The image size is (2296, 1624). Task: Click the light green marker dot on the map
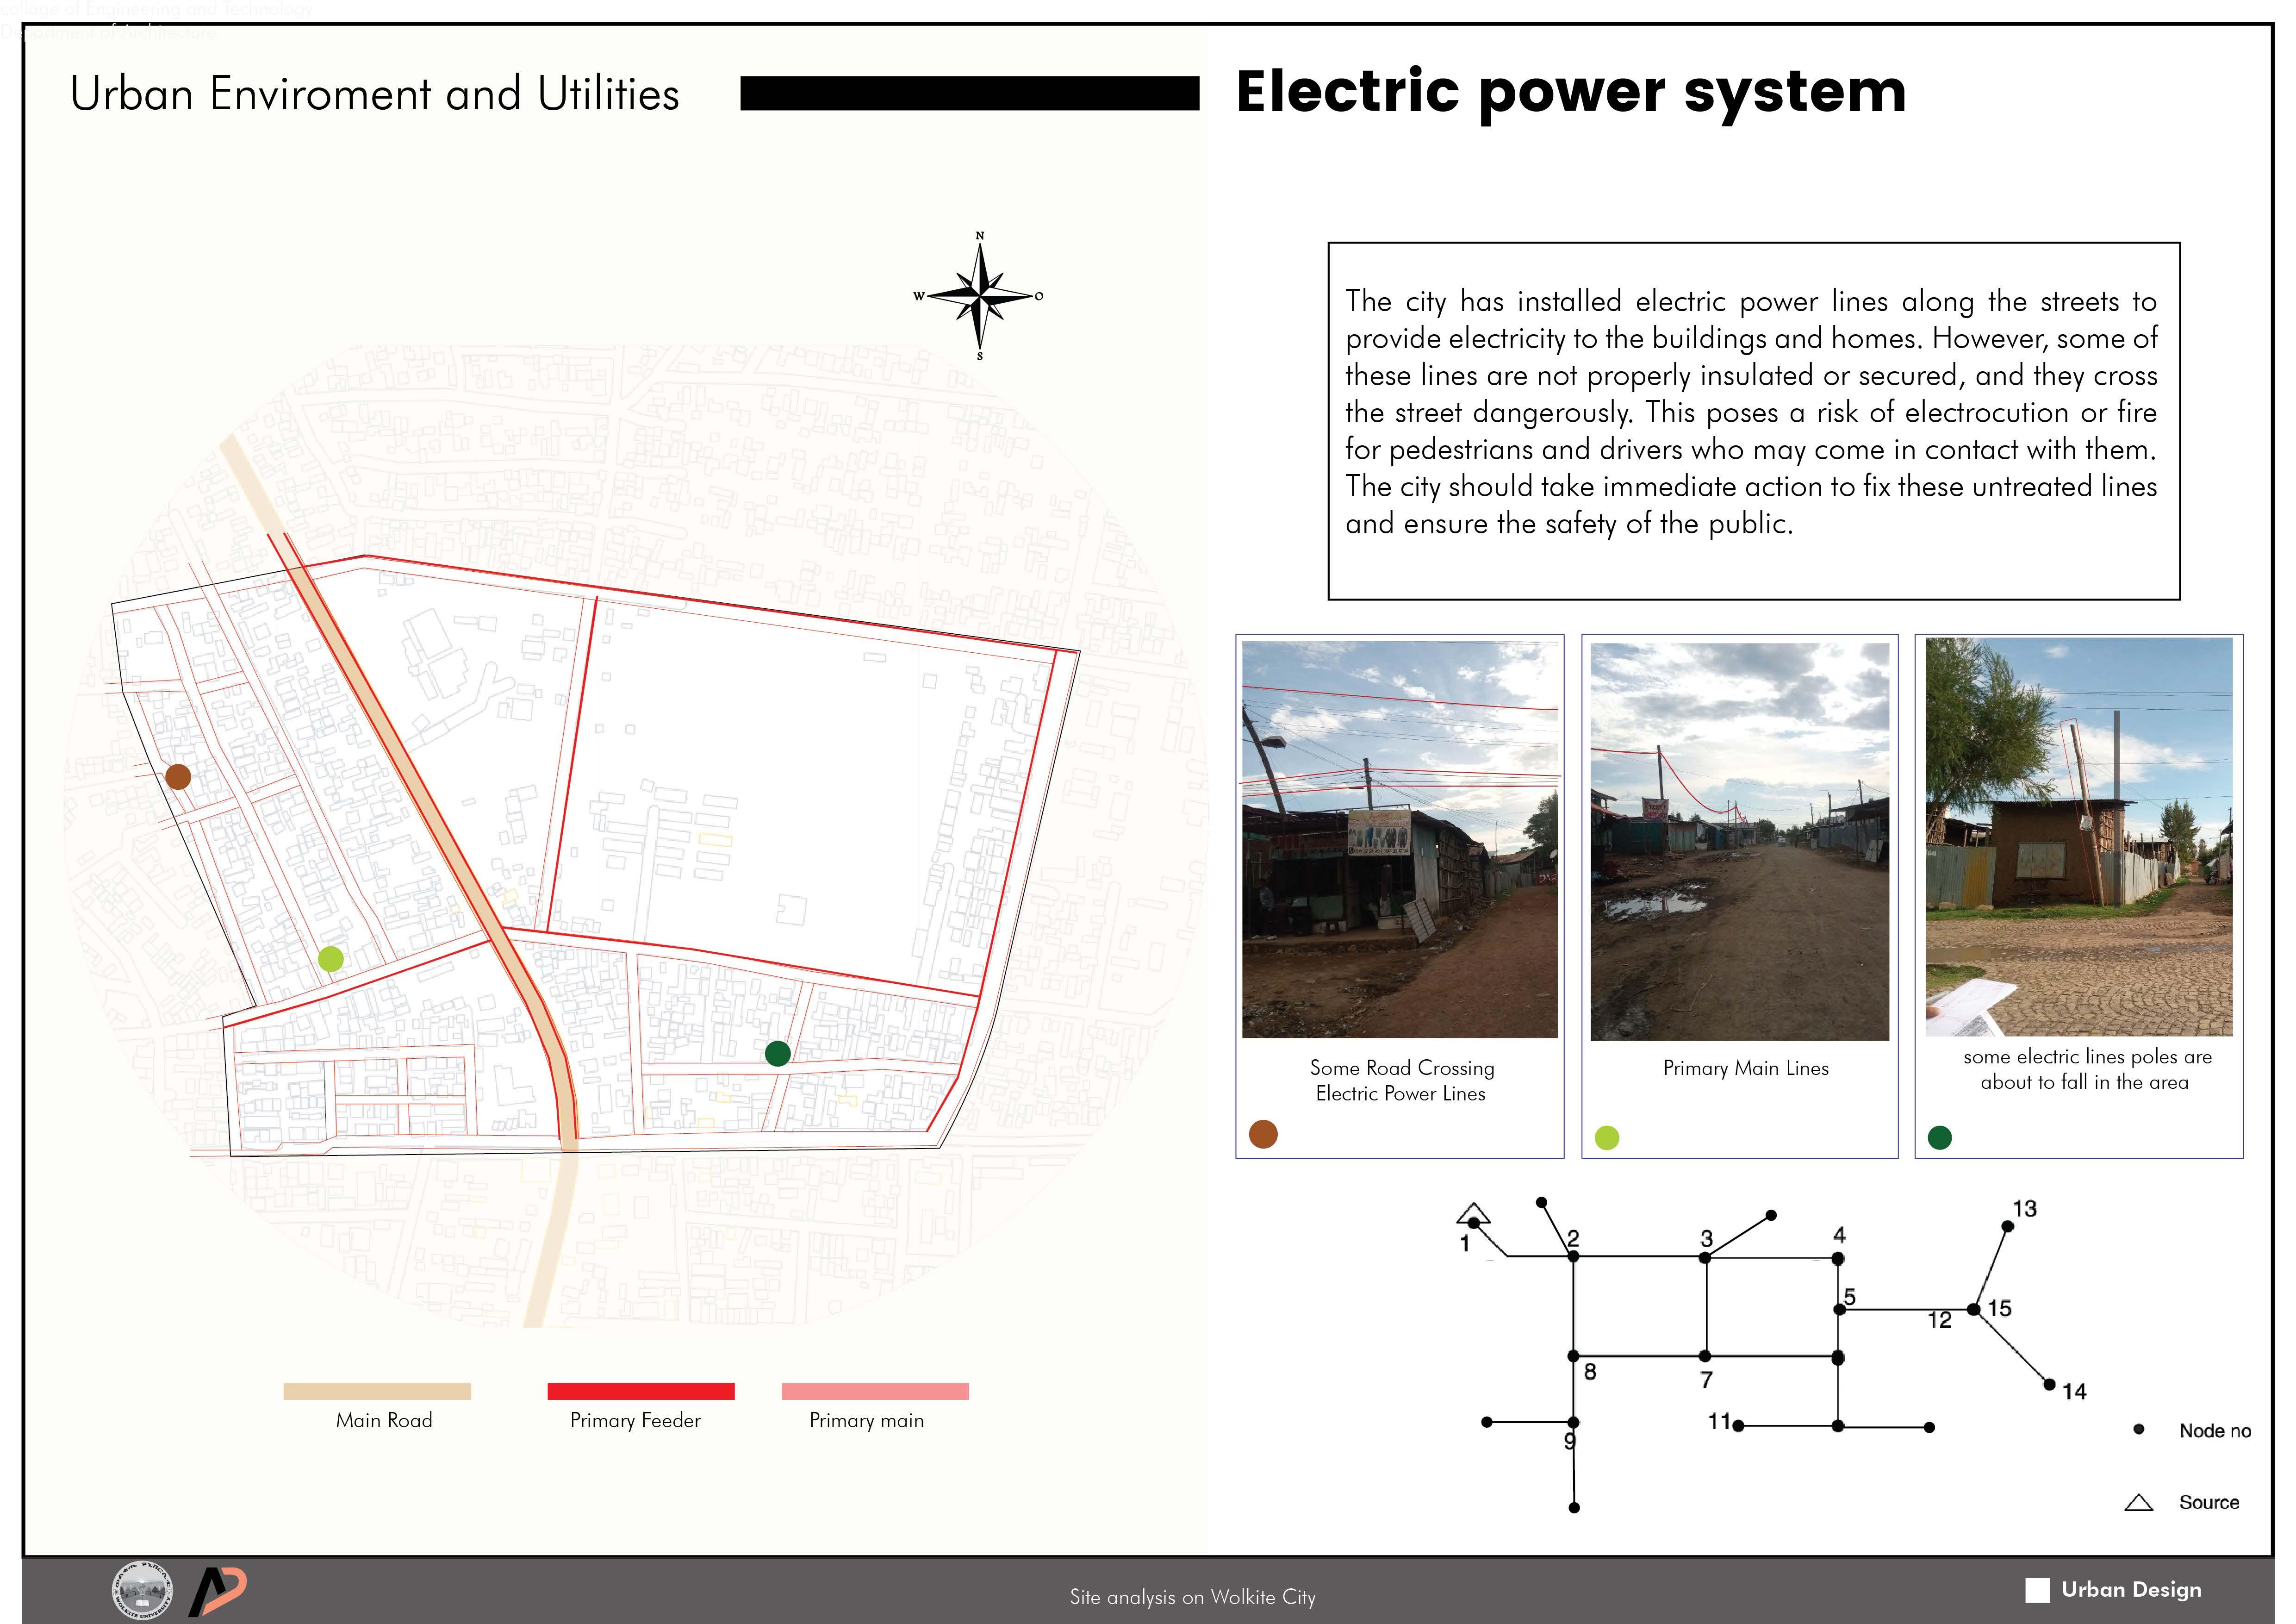(331, 959)
